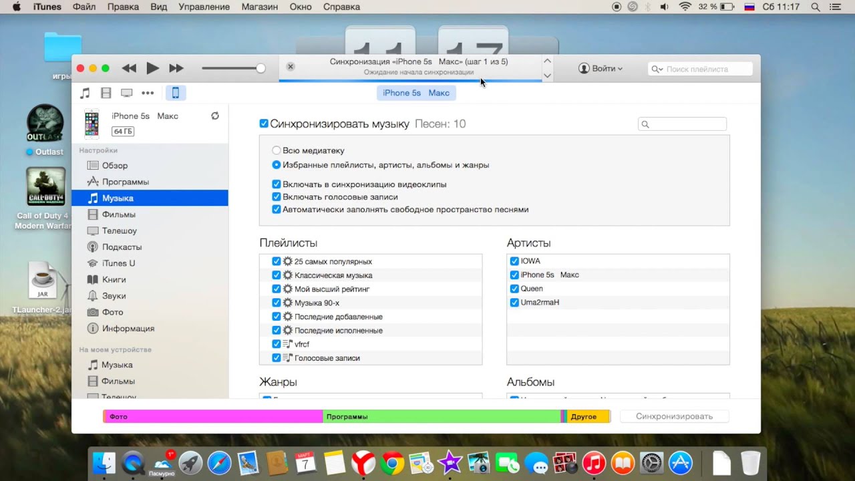The height and width of the screenshot is (481, 855).
Task: Click the Программы segment of storage bar
Action: pyautogui.click(x=442, y=416)
